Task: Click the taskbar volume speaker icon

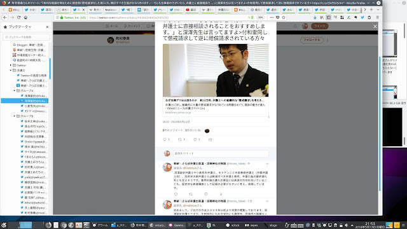Action: click(346, 225)
